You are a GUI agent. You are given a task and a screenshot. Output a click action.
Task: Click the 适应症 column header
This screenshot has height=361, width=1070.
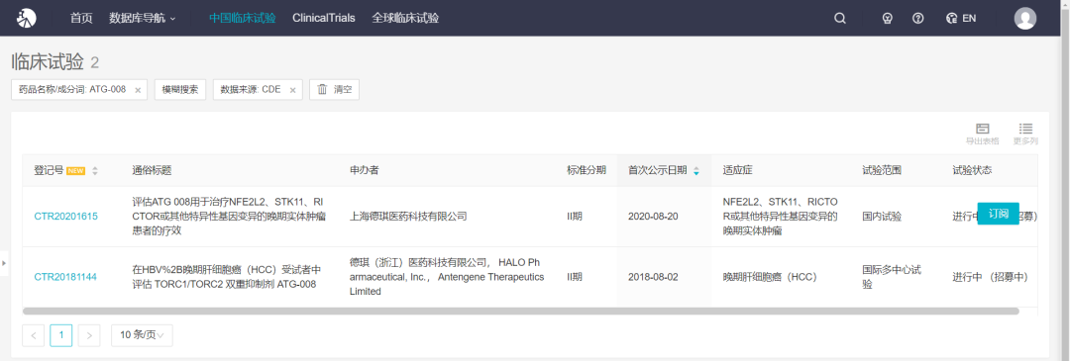click(738, 170)
